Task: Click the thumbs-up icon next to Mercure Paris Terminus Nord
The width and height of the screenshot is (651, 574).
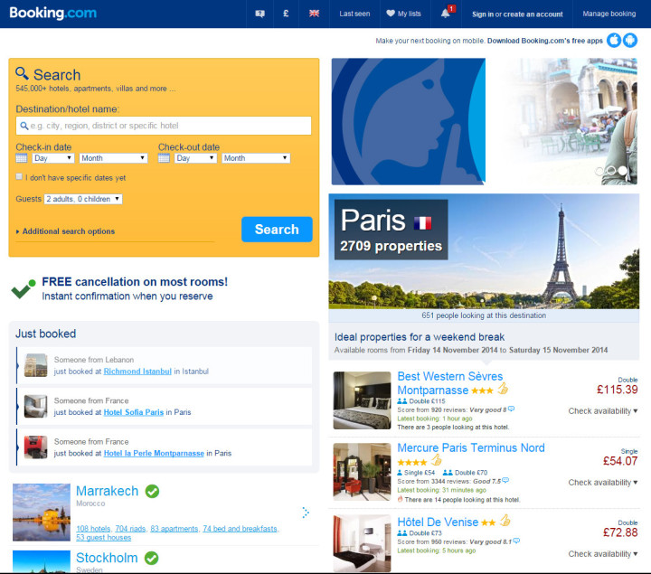Action: pos(436,460)
